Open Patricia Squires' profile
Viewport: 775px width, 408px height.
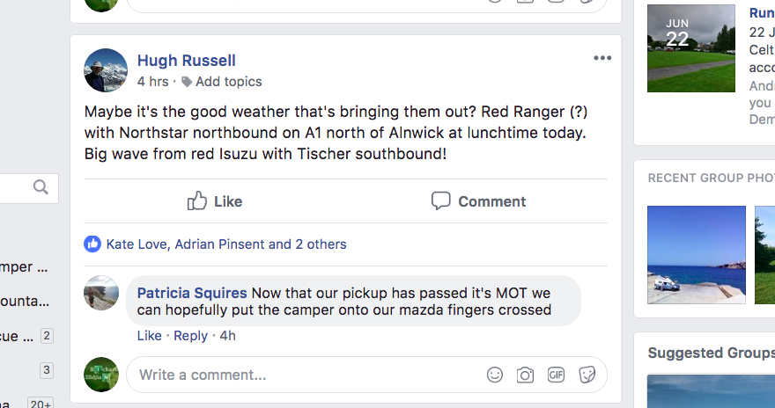tap(193, 293)
